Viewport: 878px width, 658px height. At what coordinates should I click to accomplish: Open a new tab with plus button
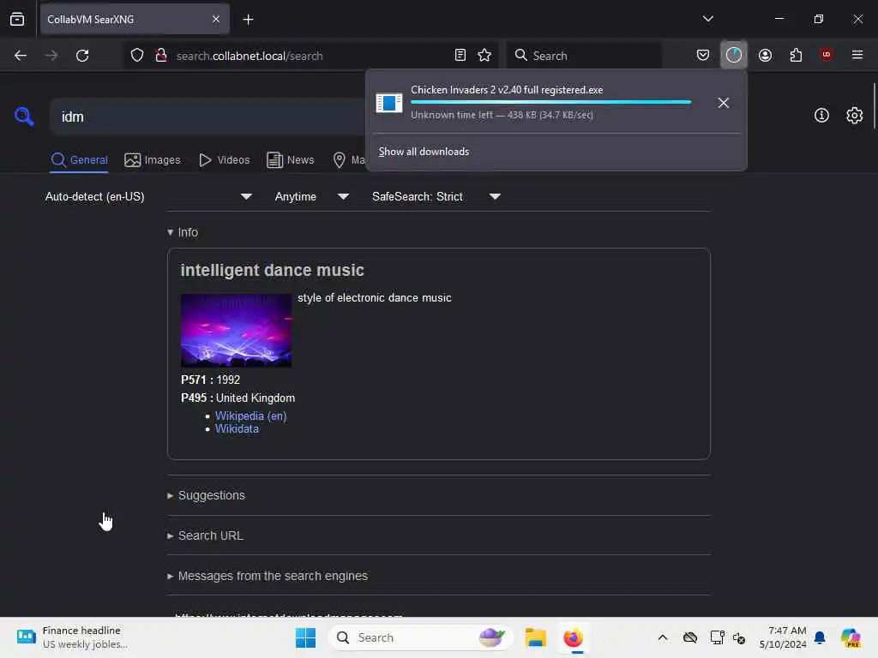pos(248,20)
